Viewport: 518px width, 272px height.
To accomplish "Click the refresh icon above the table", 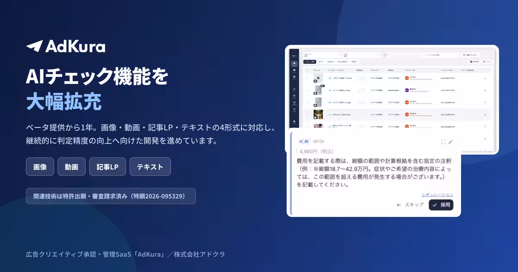I will 484,62.
